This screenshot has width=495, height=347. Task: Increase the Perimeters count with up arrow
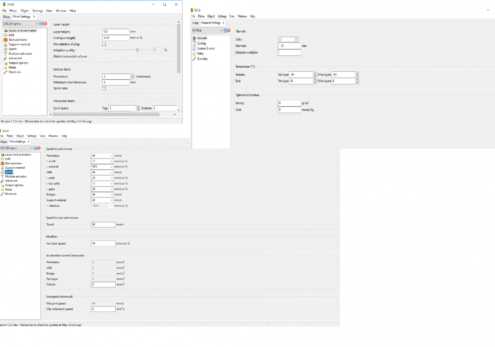coord(133,75)
